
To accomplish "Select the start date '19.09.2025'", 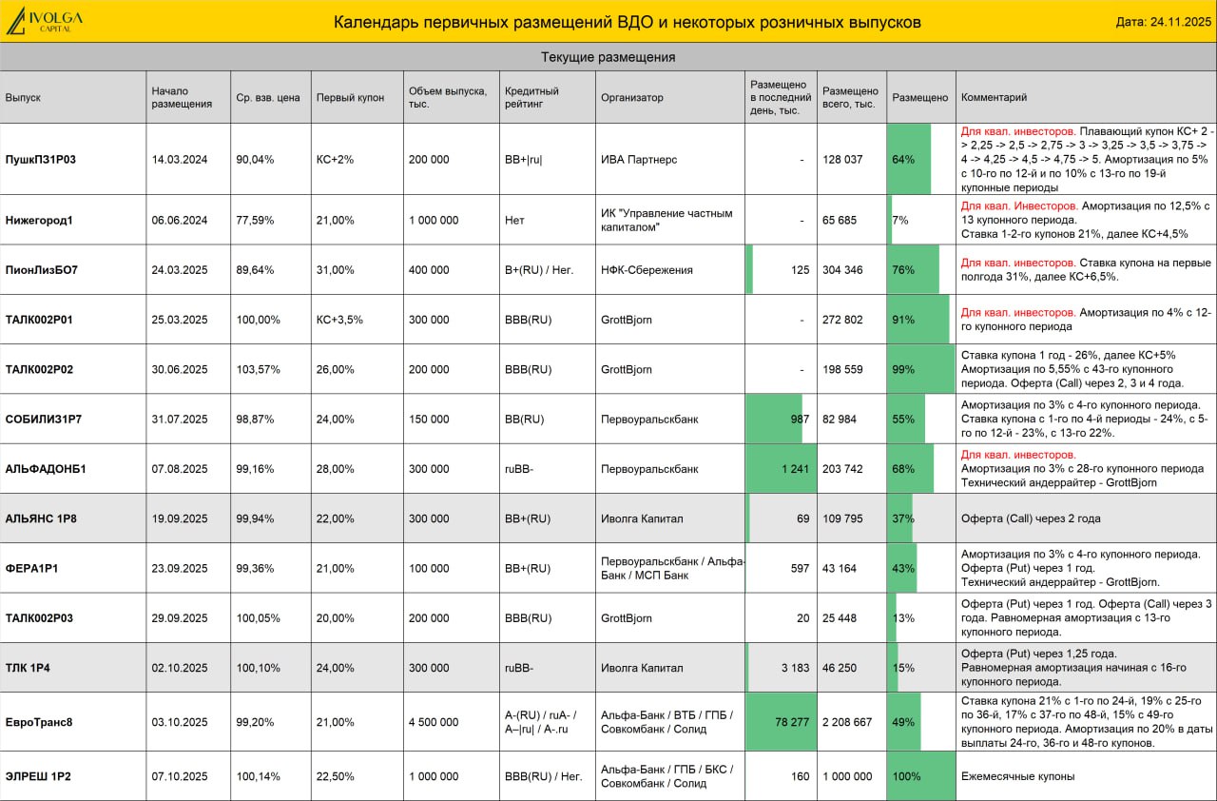I will 180,518.
